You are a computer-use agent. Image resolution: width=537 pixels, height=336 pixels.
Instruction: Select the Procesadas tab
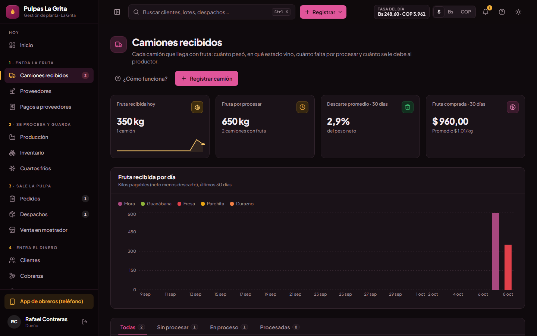280,327
